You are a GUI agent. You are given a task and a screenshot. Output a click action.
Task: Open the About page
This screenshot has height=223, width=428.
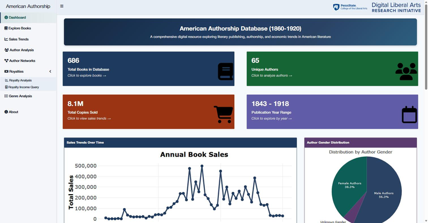[x=28, y=112]
